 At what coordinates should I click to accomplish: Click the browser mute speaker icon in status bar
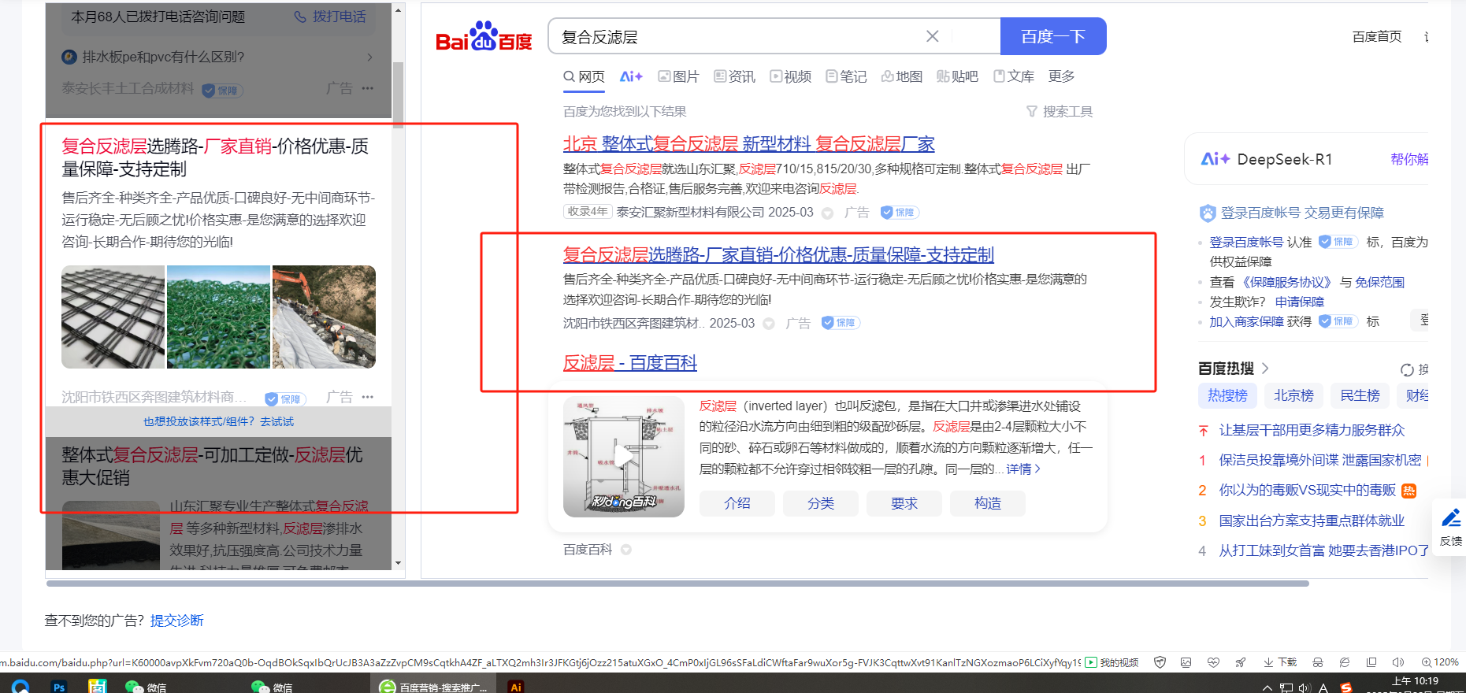pyautogui.click(x=1398, y=662)
